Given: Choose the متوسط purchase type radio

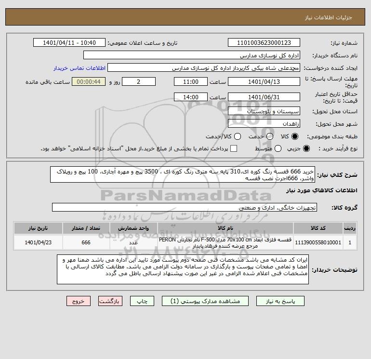Looking at the screenshot, I should tap(278, 148).
